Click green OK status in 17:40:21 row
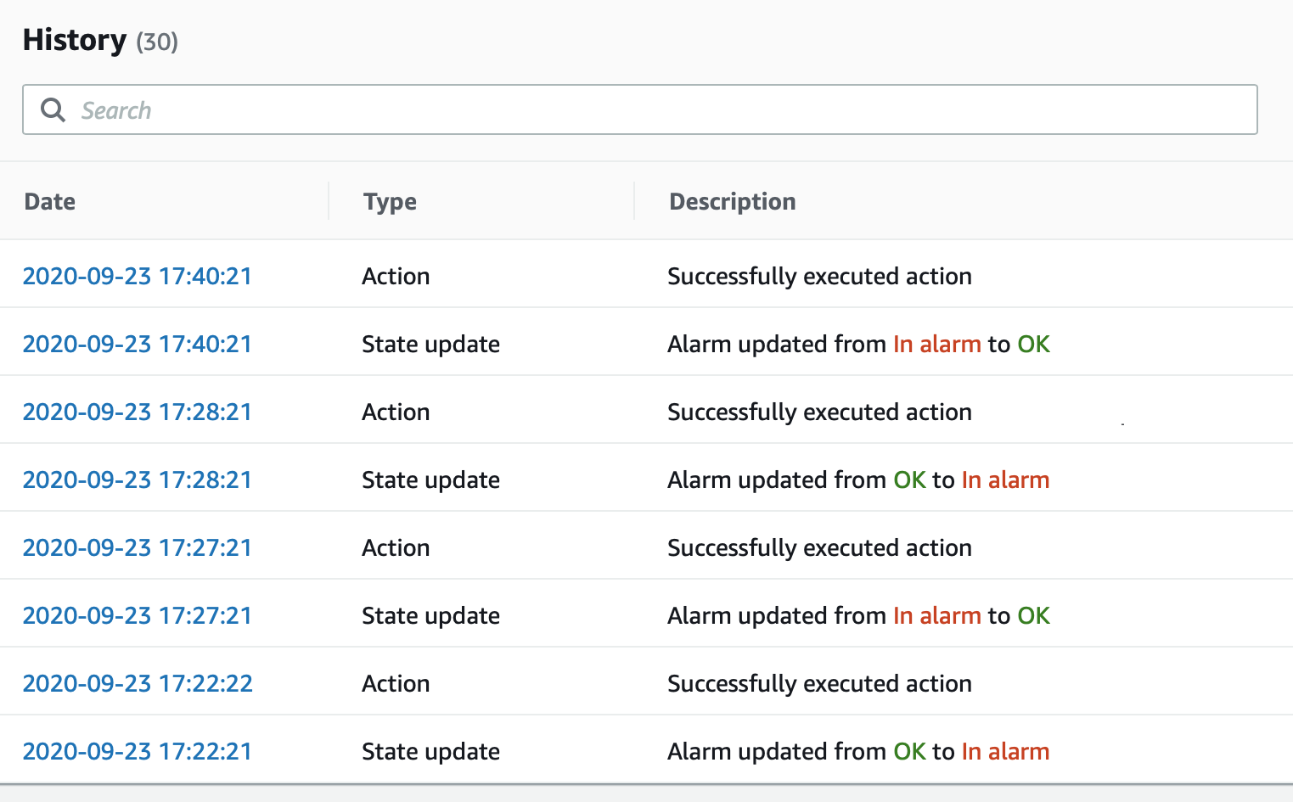This screenshot has width=1293, height=802. tap(1033, 345)
